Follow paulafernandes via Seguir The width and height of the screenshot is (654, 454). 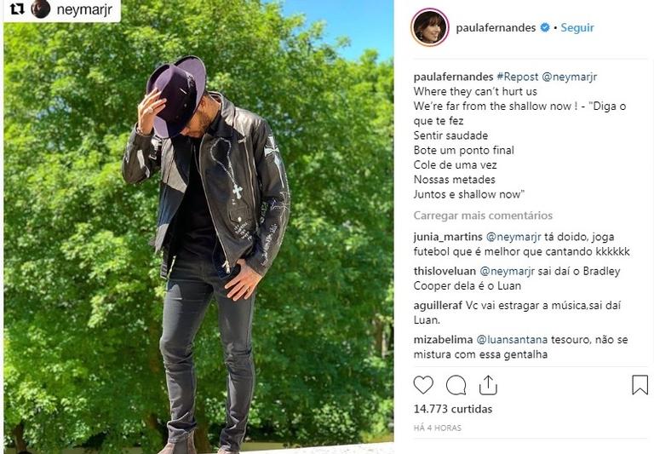pos(577,27)
